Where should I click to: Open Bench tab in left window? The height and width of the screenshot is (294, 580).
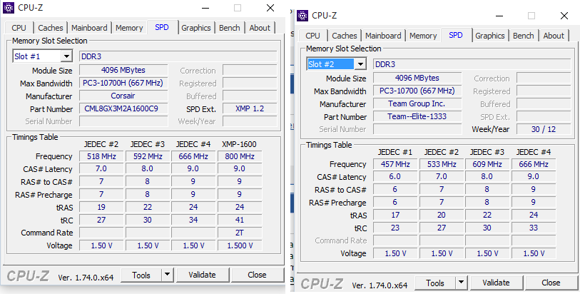pyautogui.click(x=229, y=28)
